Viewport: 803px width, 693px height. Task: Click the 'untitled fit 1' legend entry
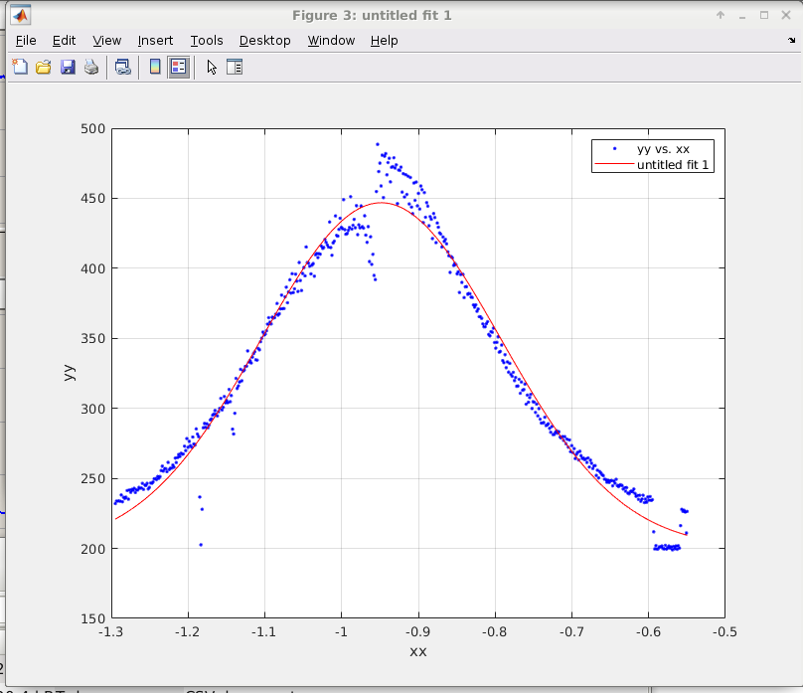pyautogui.click(x=673, y=165)
